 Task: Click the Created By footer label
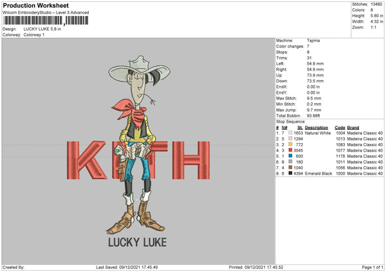coord(14,268)
